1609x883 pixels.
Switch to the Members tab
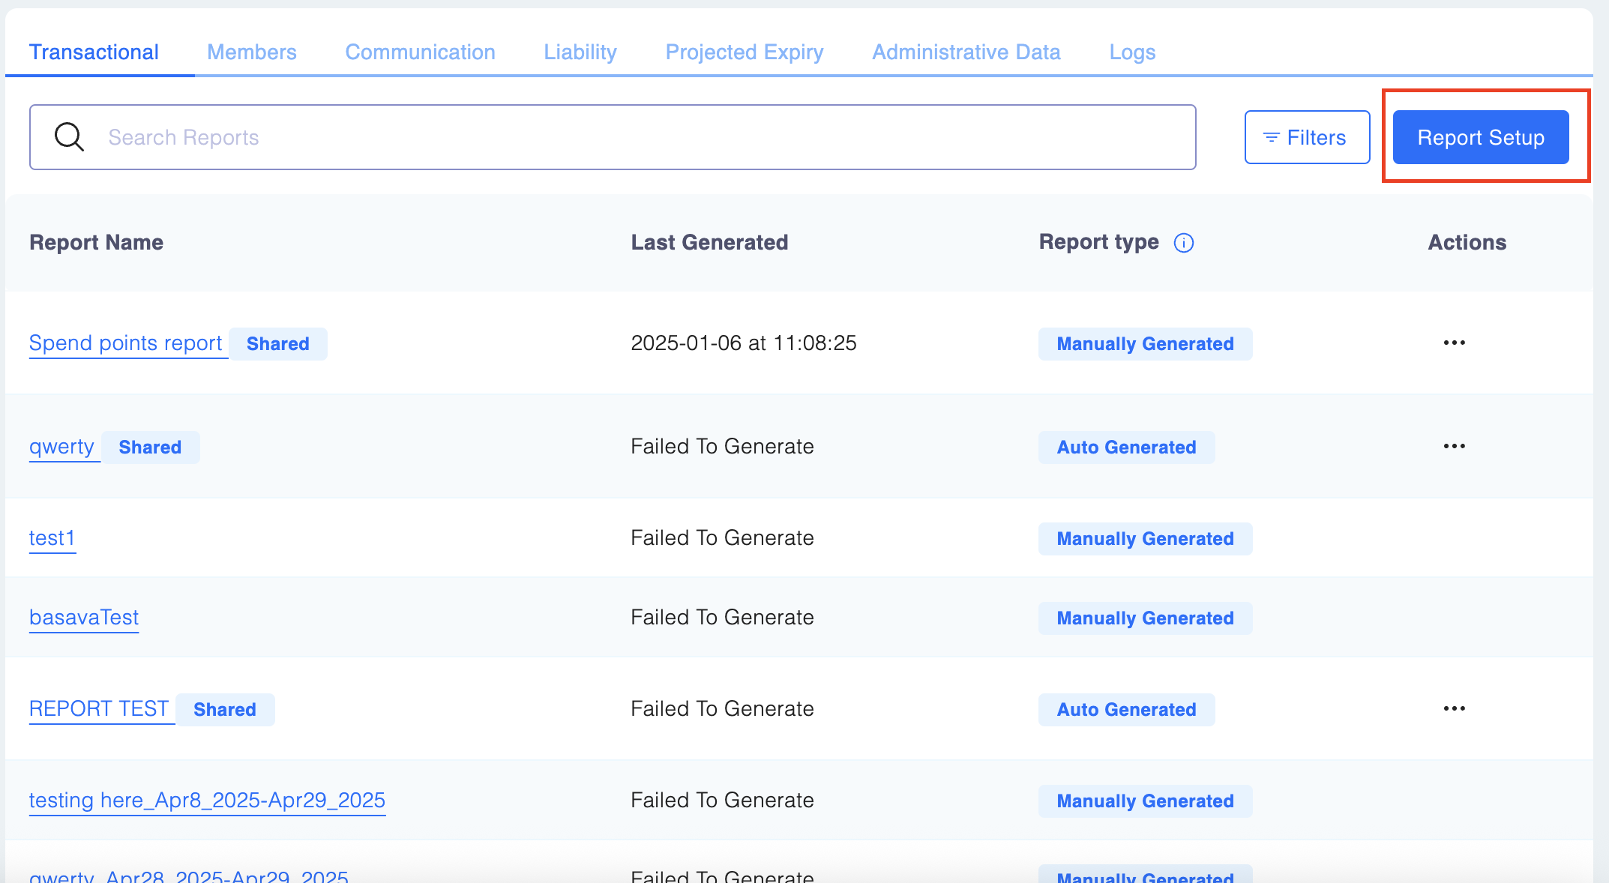point(251,52)
